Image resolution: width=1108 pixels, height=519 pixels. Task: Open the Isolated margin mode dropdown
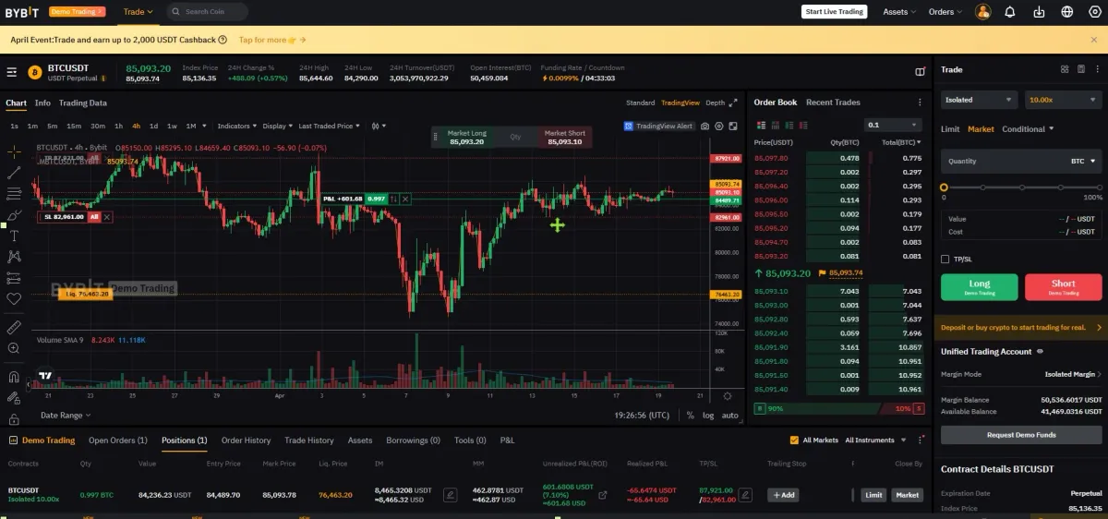[979, 100]
